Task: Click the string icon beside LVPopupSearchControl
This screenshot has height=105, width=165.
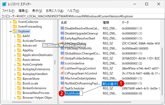Action: 62,73
